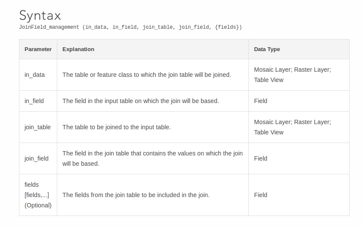
Task: Select the in_data parameter cell
Action: coord(34,75)
